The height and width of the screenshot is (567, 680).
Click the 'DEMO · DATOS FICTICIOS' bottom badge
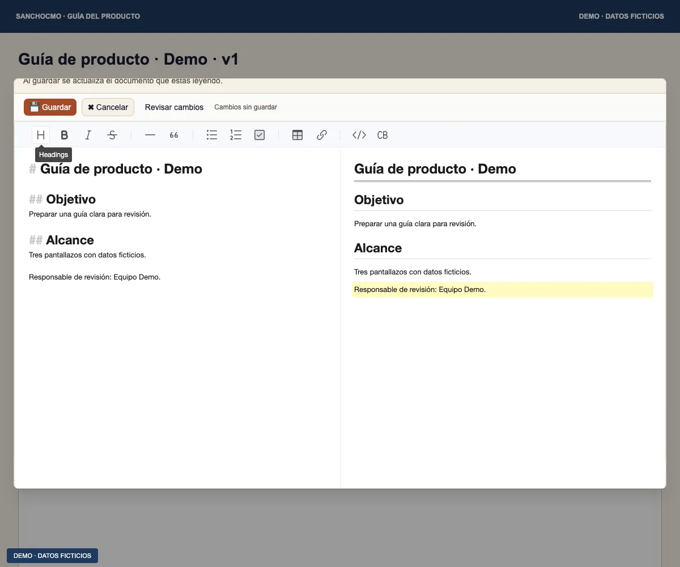click(52, 556)
